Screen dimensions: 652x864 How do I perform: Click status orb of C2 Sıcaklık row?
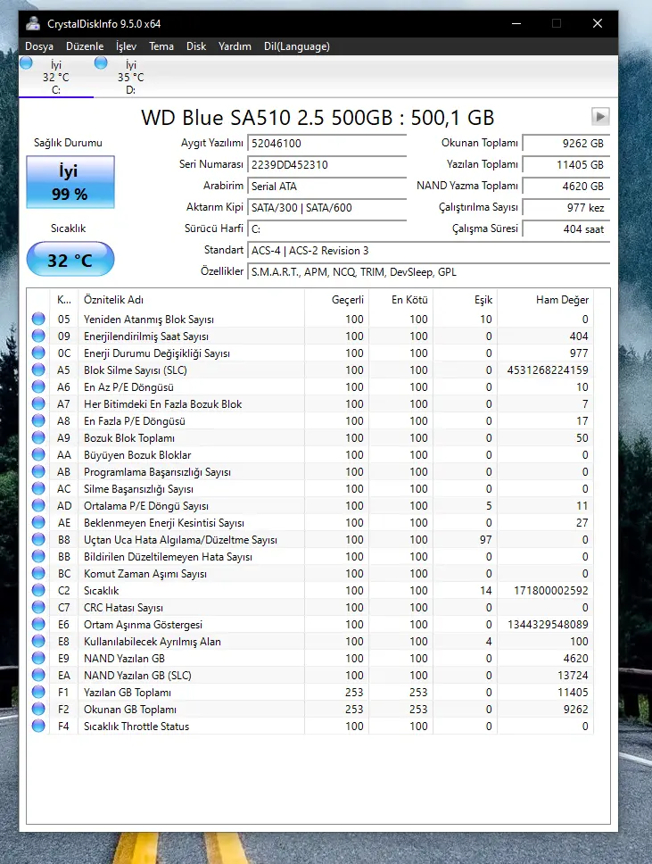pos(38,590)
